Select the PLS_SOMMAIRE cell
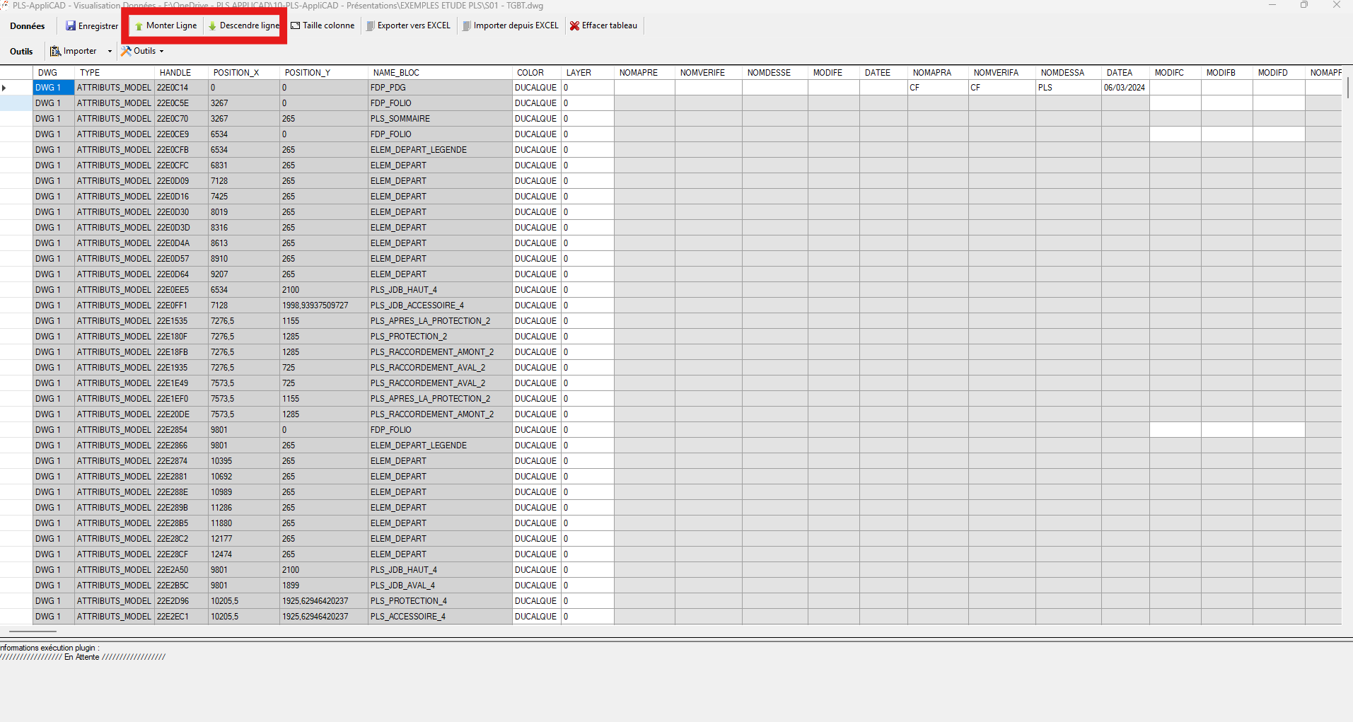1353x722 pixels. click(x=400, y=119)
